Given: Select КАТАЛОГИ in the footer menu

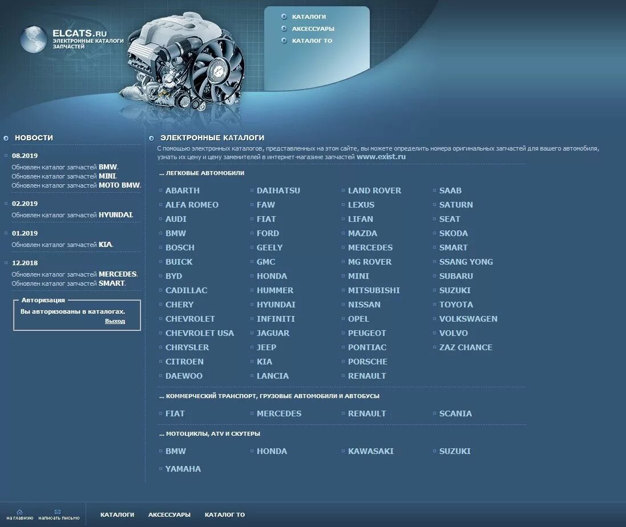Looking at the screenshot, I should 117,514.
